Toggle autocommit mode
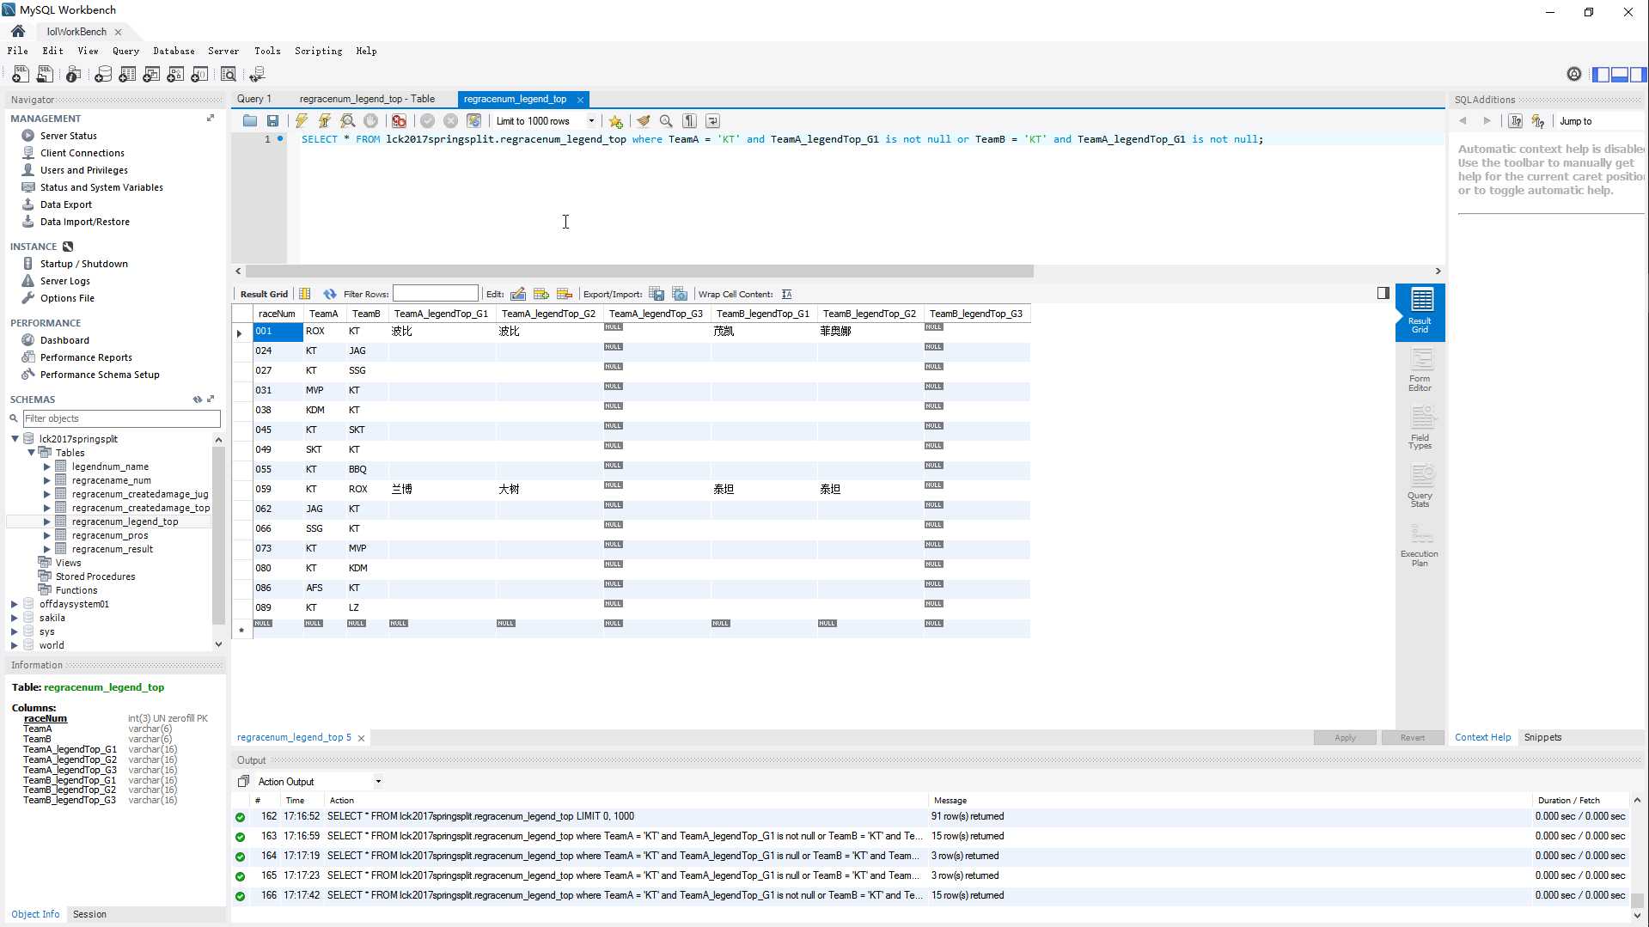The width and height of the screenshot is (1649, 927). (x=473, y=121)
